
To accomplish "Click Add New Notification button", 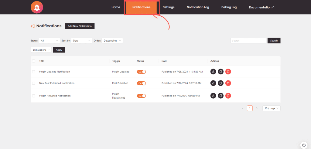I will [80, 26].
